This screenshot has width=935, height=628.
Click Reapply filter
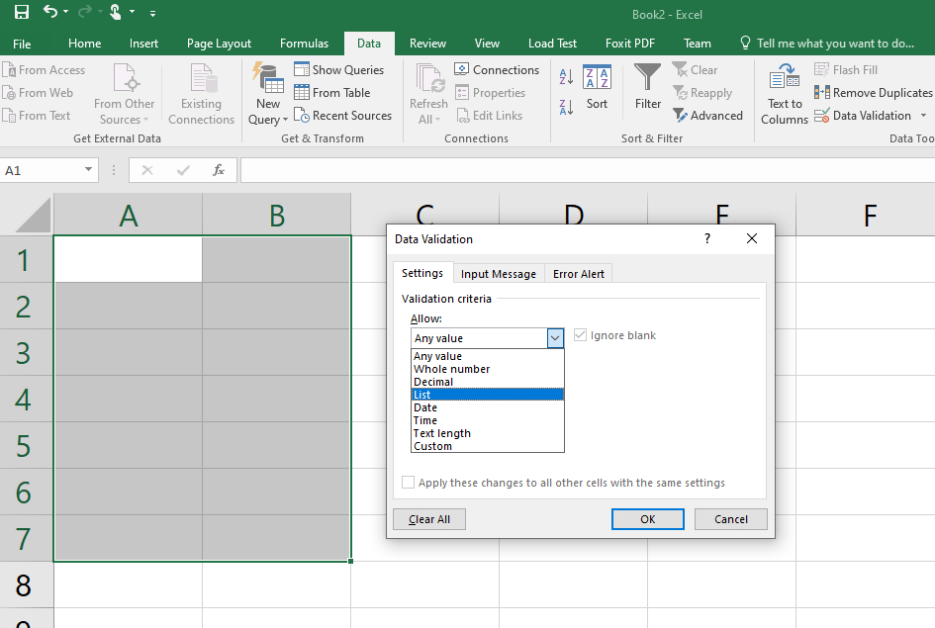(702, 92)
